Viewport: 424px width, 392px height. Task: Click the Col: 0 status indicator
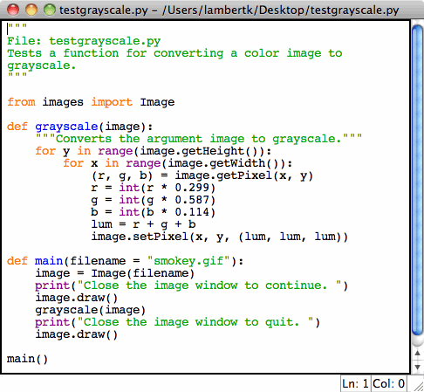click(x=388, y=384)
